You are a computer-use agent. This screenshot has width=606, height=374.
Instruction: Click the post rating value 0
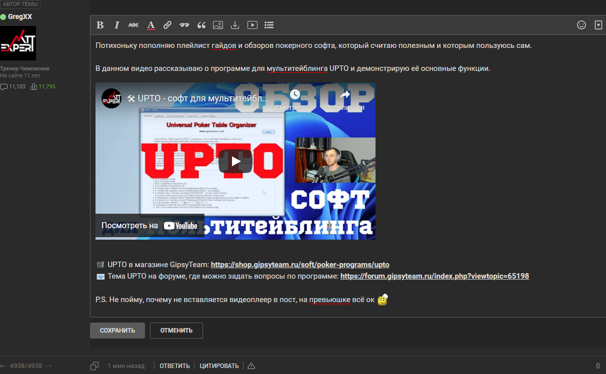[598, 366]
